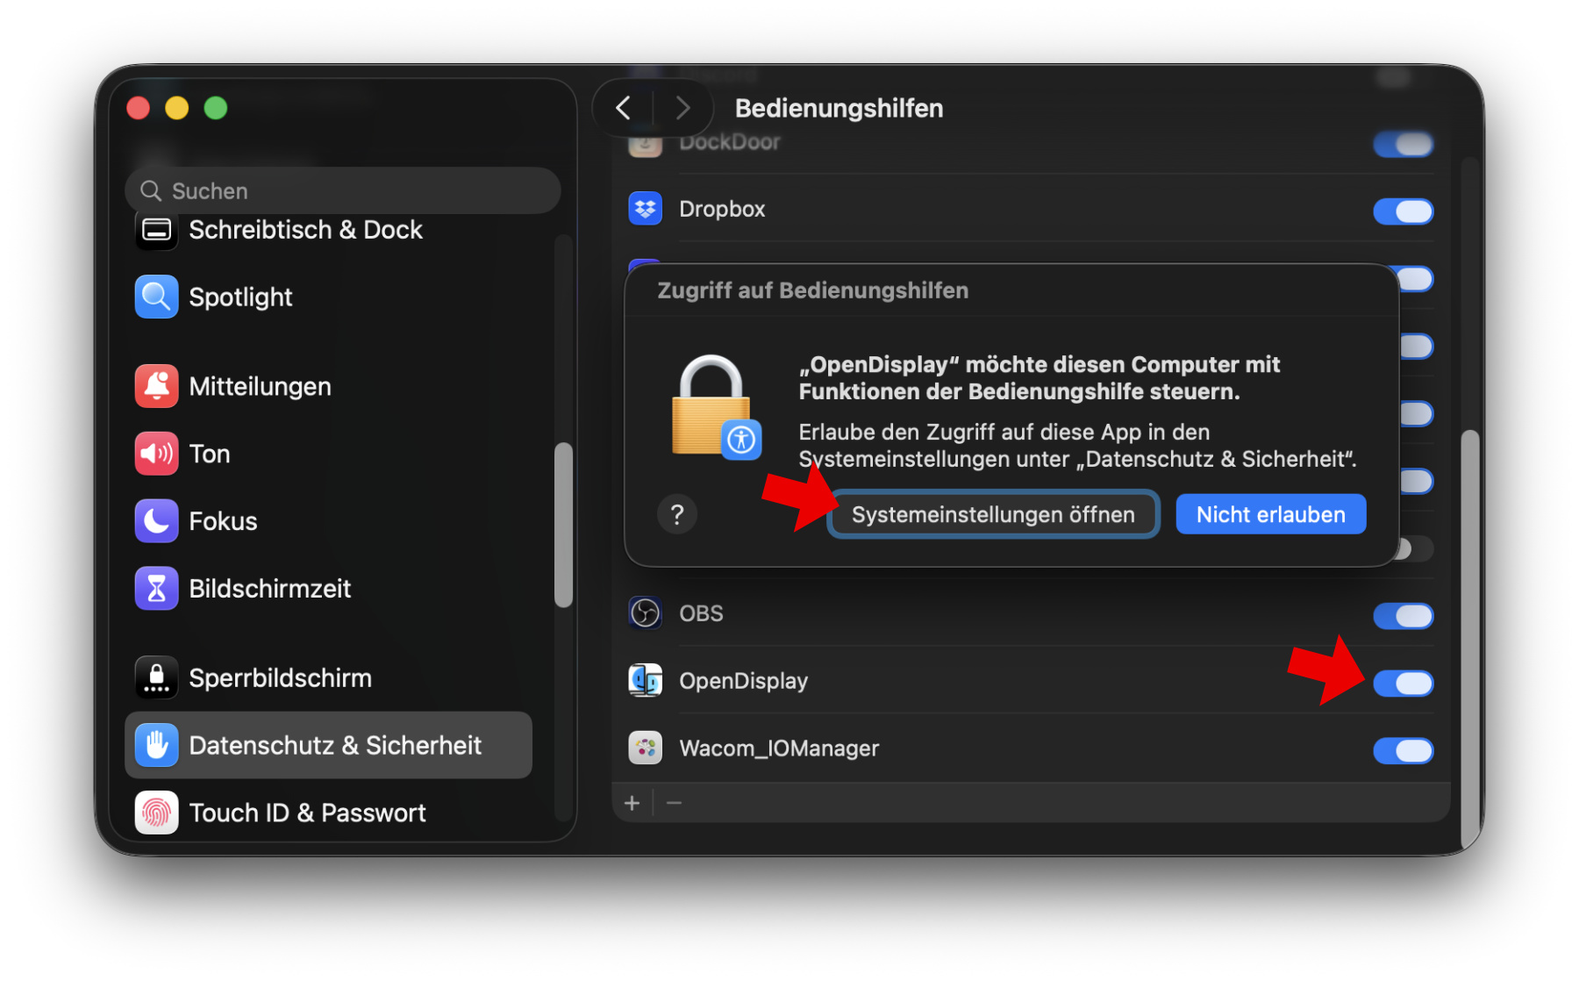Screen dimensions: 1579x981
Task: Remove an app with the minus button
Action: [x=674, y=803]
